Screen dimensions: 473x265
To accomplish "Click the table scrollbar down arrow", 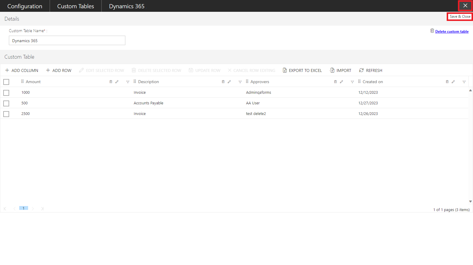I will [470, 202].
